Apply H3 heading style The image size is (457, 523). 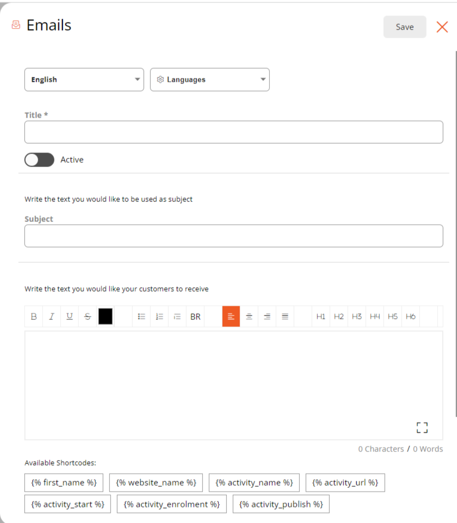click(x=357, y=316)
